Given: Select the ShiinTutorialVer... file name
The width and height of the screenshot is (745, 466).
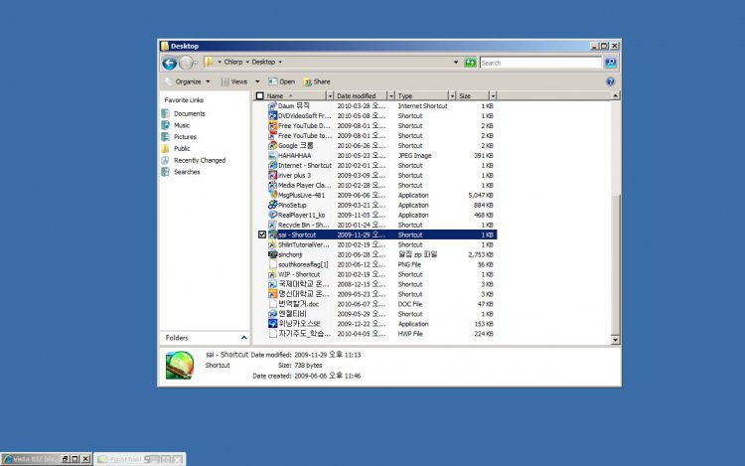Looking at the screenshot, I should tap(304, 244).
